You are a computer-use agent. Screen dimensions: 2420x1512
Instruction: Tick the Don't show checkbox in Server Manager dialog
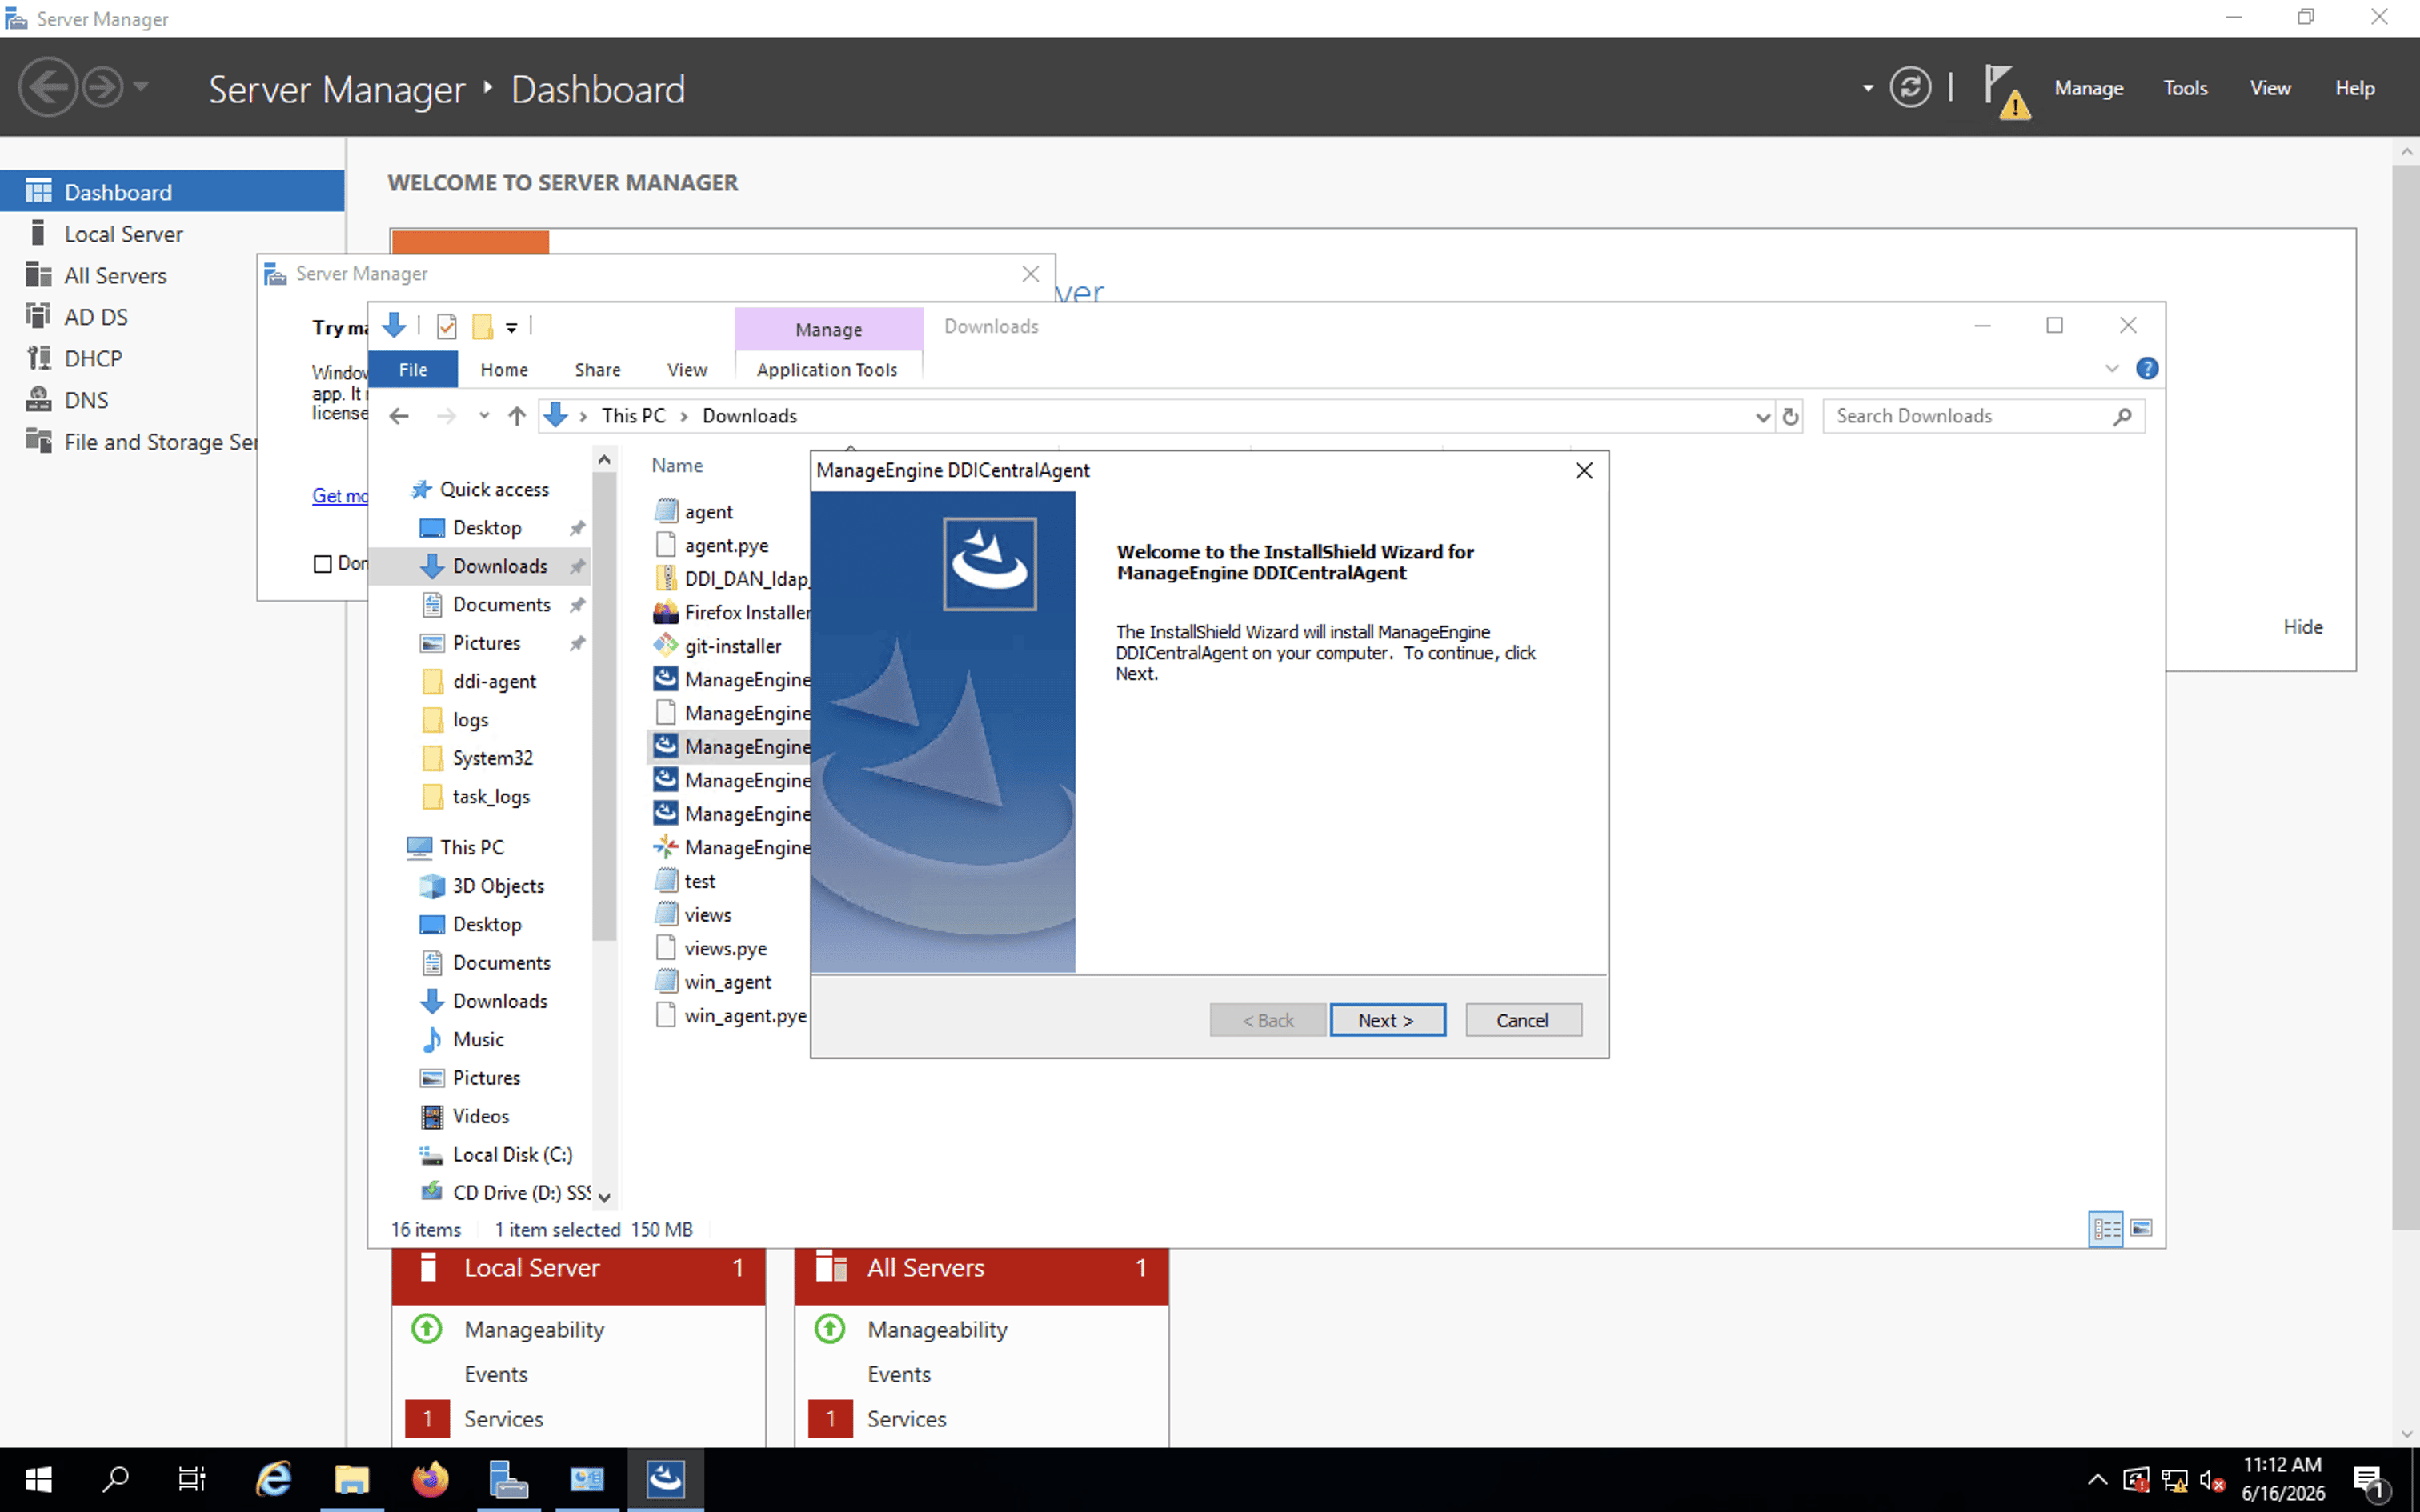(x=322, y=564)
